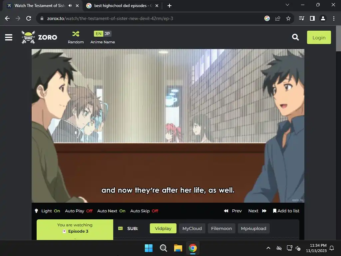This screenshot has height=256, width=341.
Task: Click the Google icon in address bar
Action: click(x=267, y=19)
